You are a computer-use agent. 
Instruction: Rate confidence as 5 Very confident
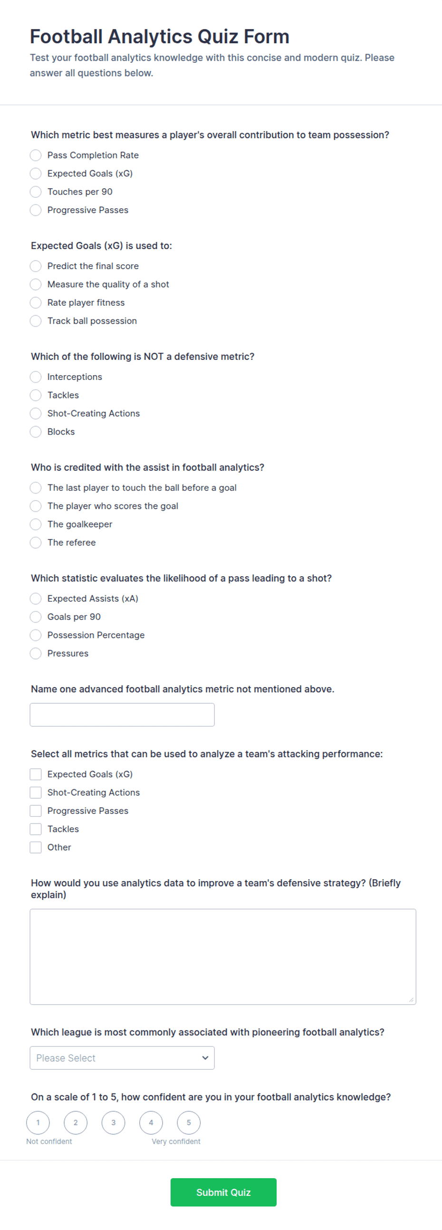189,1123
